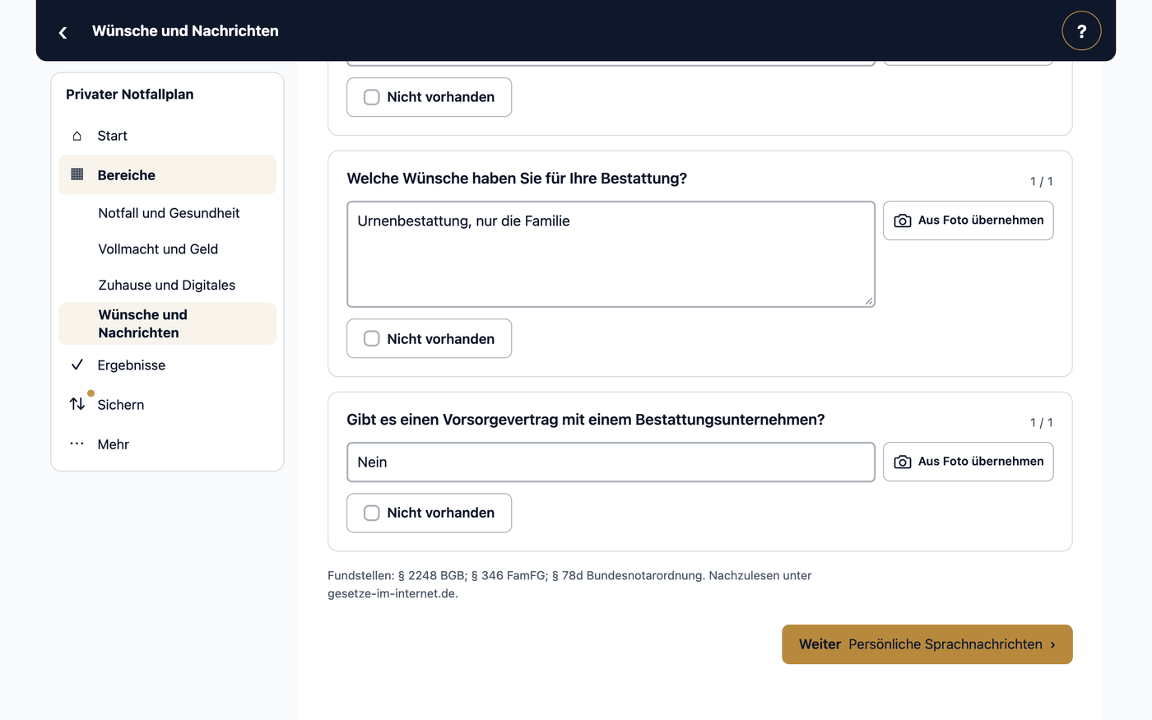
Task: Go to Notfall und Gesundheit section
Action: pos(167,213)
